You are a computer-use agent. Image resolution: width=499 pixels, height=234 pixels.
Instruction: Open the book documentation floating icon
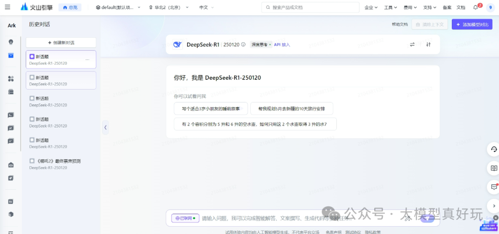(x=494, y=168)
